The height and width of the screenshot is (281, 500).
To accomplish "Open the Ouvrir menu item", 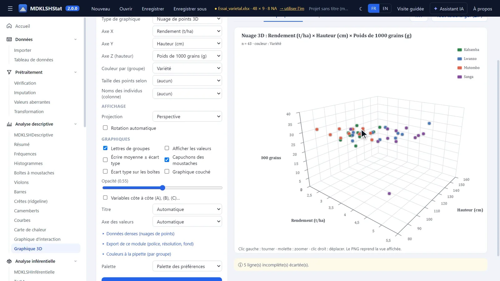I will [x=126, y=9].
